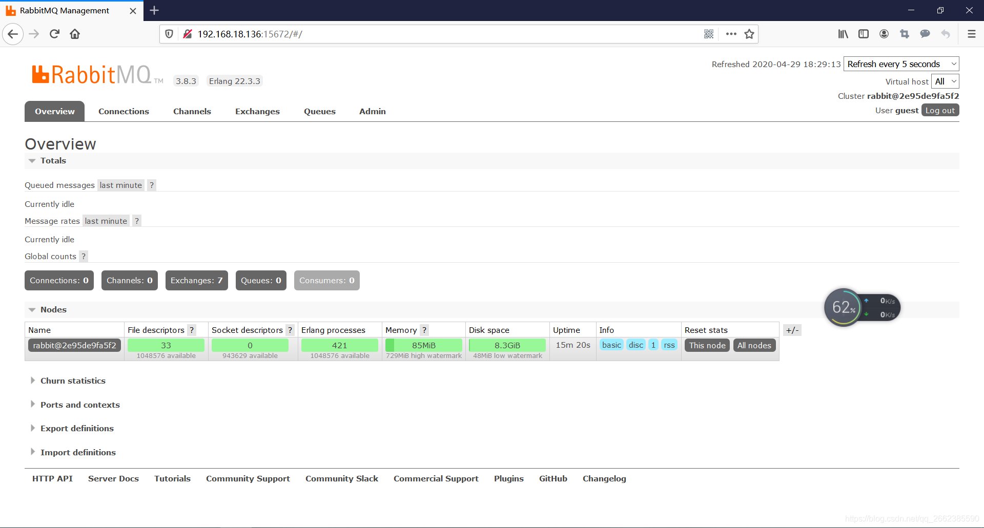Open help for Message rates
This screenshot has height=528, width=984.
(x=137, y=221)
